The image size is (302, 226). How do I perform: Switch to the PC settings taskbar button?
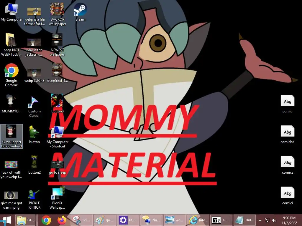(128, 220)
